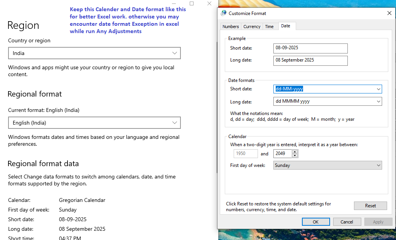Click the 'Gregorian Calendar' value text

(82, 200)
